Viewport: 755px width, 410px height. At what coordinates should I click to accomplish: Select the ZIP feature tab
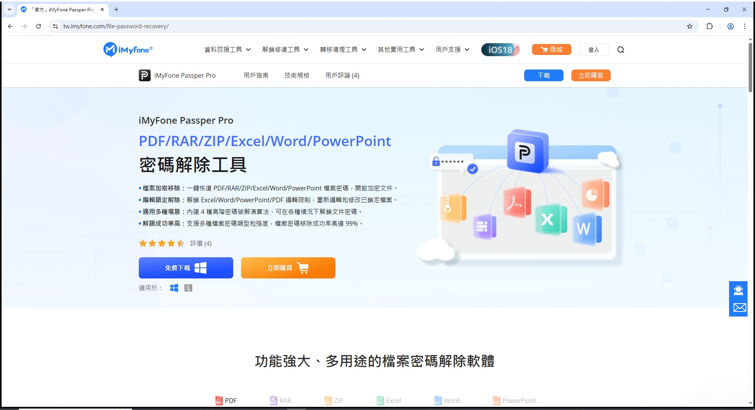pyautogui.click(x=334, y=401)
